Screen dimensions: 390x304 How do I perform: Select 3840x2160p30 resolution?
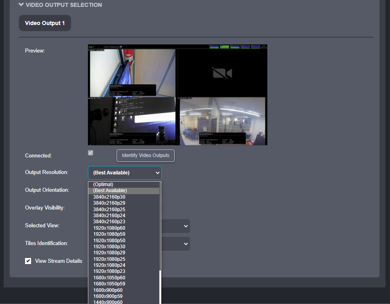pos(124,197)
